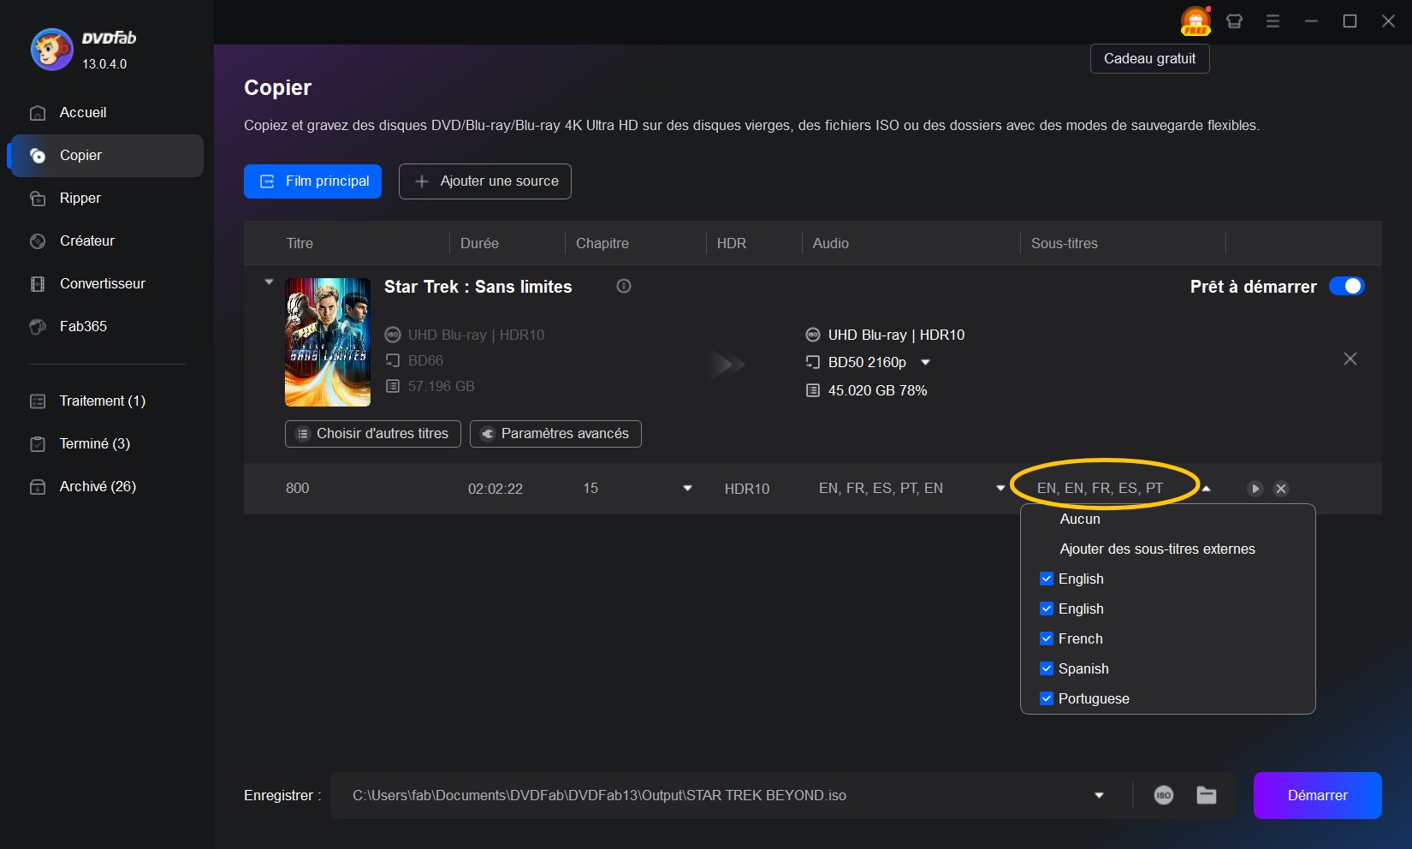Viewport: 1412px width, 849px height.
Task: Choose folder output destination
Action: pyautogui.click(x=1207, y=795)
